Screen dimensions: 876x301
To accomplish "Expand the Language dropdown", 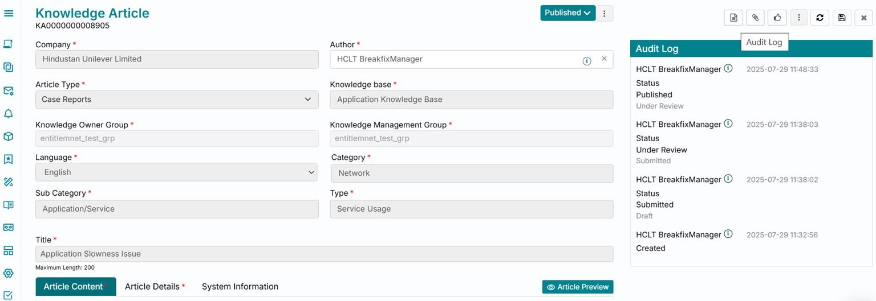I will (x=176, y=172).
